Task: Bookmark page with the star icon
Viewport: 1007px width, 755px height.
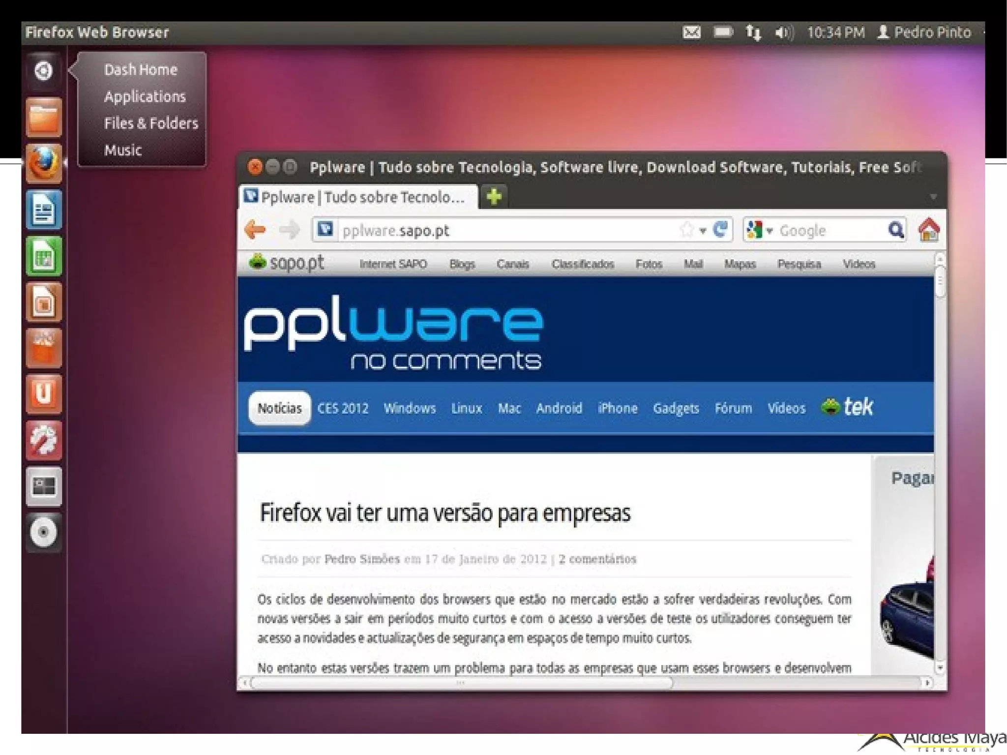Action: coord(686,230)
